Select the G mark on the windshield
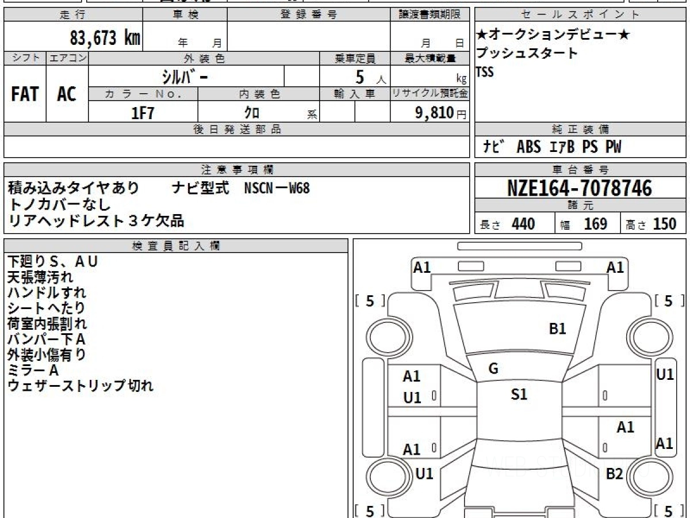 click(493, 369)
